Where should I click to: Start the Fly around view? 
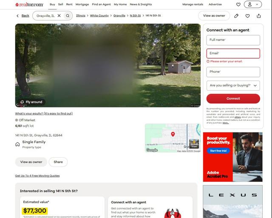[31, 102]
